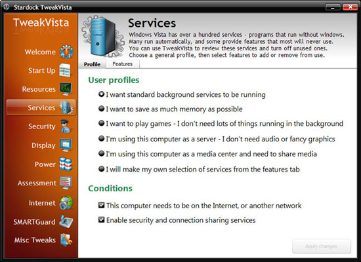
Task: Open the Misc Tweaks section label
Action: [x=35, y=240]
